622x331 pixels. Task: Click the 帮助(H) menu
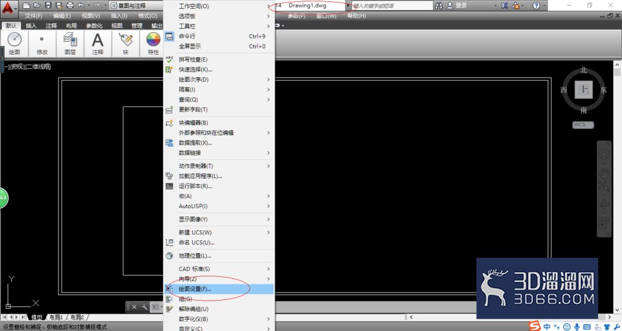tap(356, 16)
